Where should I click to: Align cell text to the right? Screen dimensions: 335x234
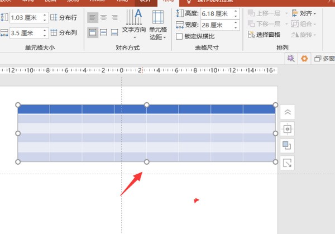114,18
